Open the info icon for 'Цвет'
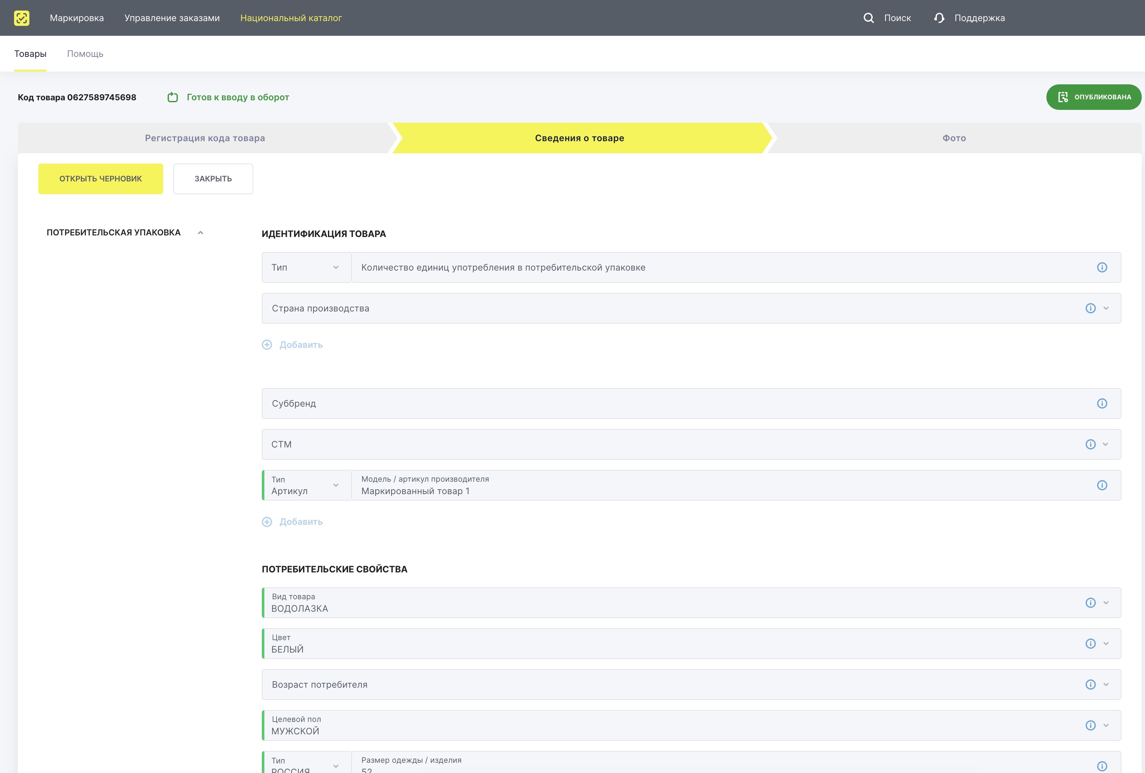1145x773 pixels. click(1090, 643)
